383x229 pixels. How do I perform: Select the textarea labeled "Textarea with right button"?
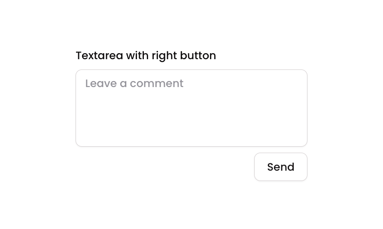coord(191,108)
